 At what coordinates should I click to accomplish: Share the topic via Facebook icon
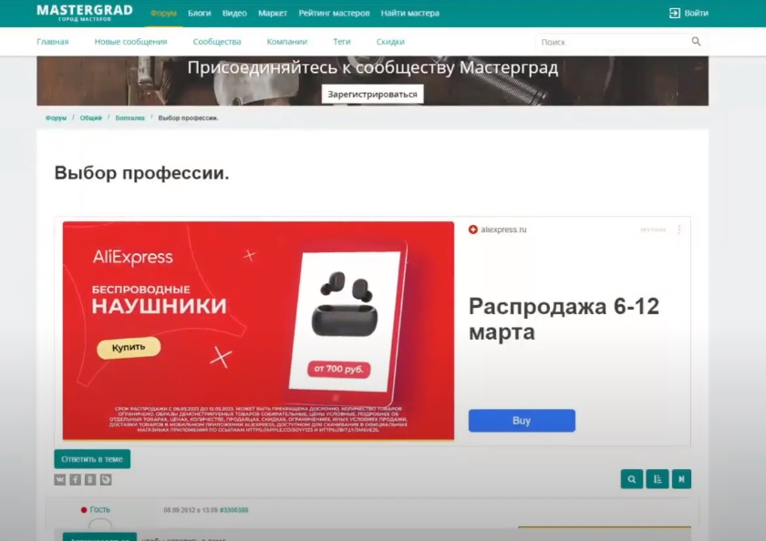coord(75,480)
